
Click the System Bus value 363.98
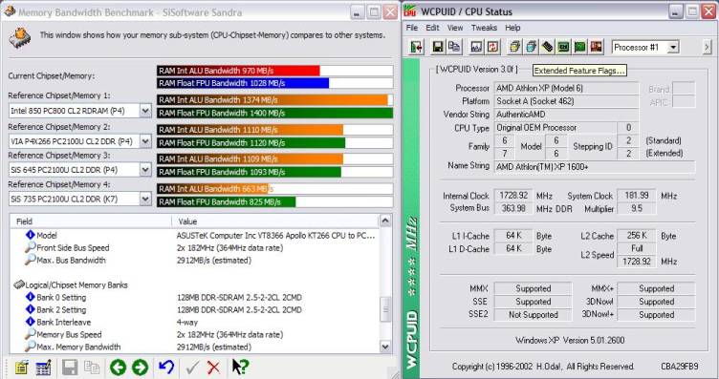[513, 208]
